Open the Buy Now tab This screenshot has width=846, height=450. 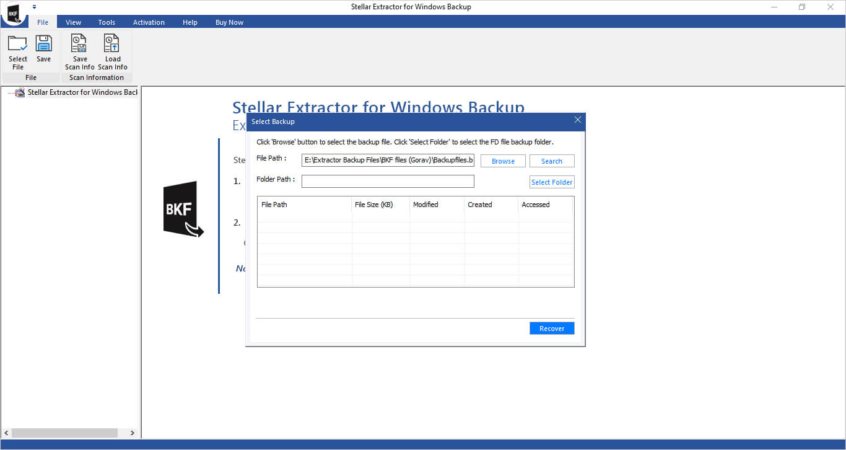pyautogui.click(x=229, y=22)
